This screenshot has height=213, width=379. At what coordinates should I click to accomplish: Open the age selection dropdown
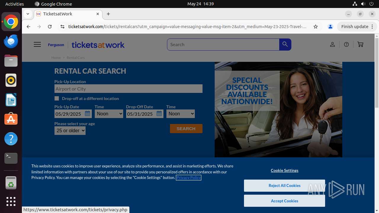click(x=70, y=130)
